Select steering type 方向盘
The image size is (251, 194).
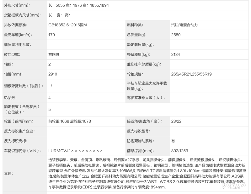click(54, 55)
